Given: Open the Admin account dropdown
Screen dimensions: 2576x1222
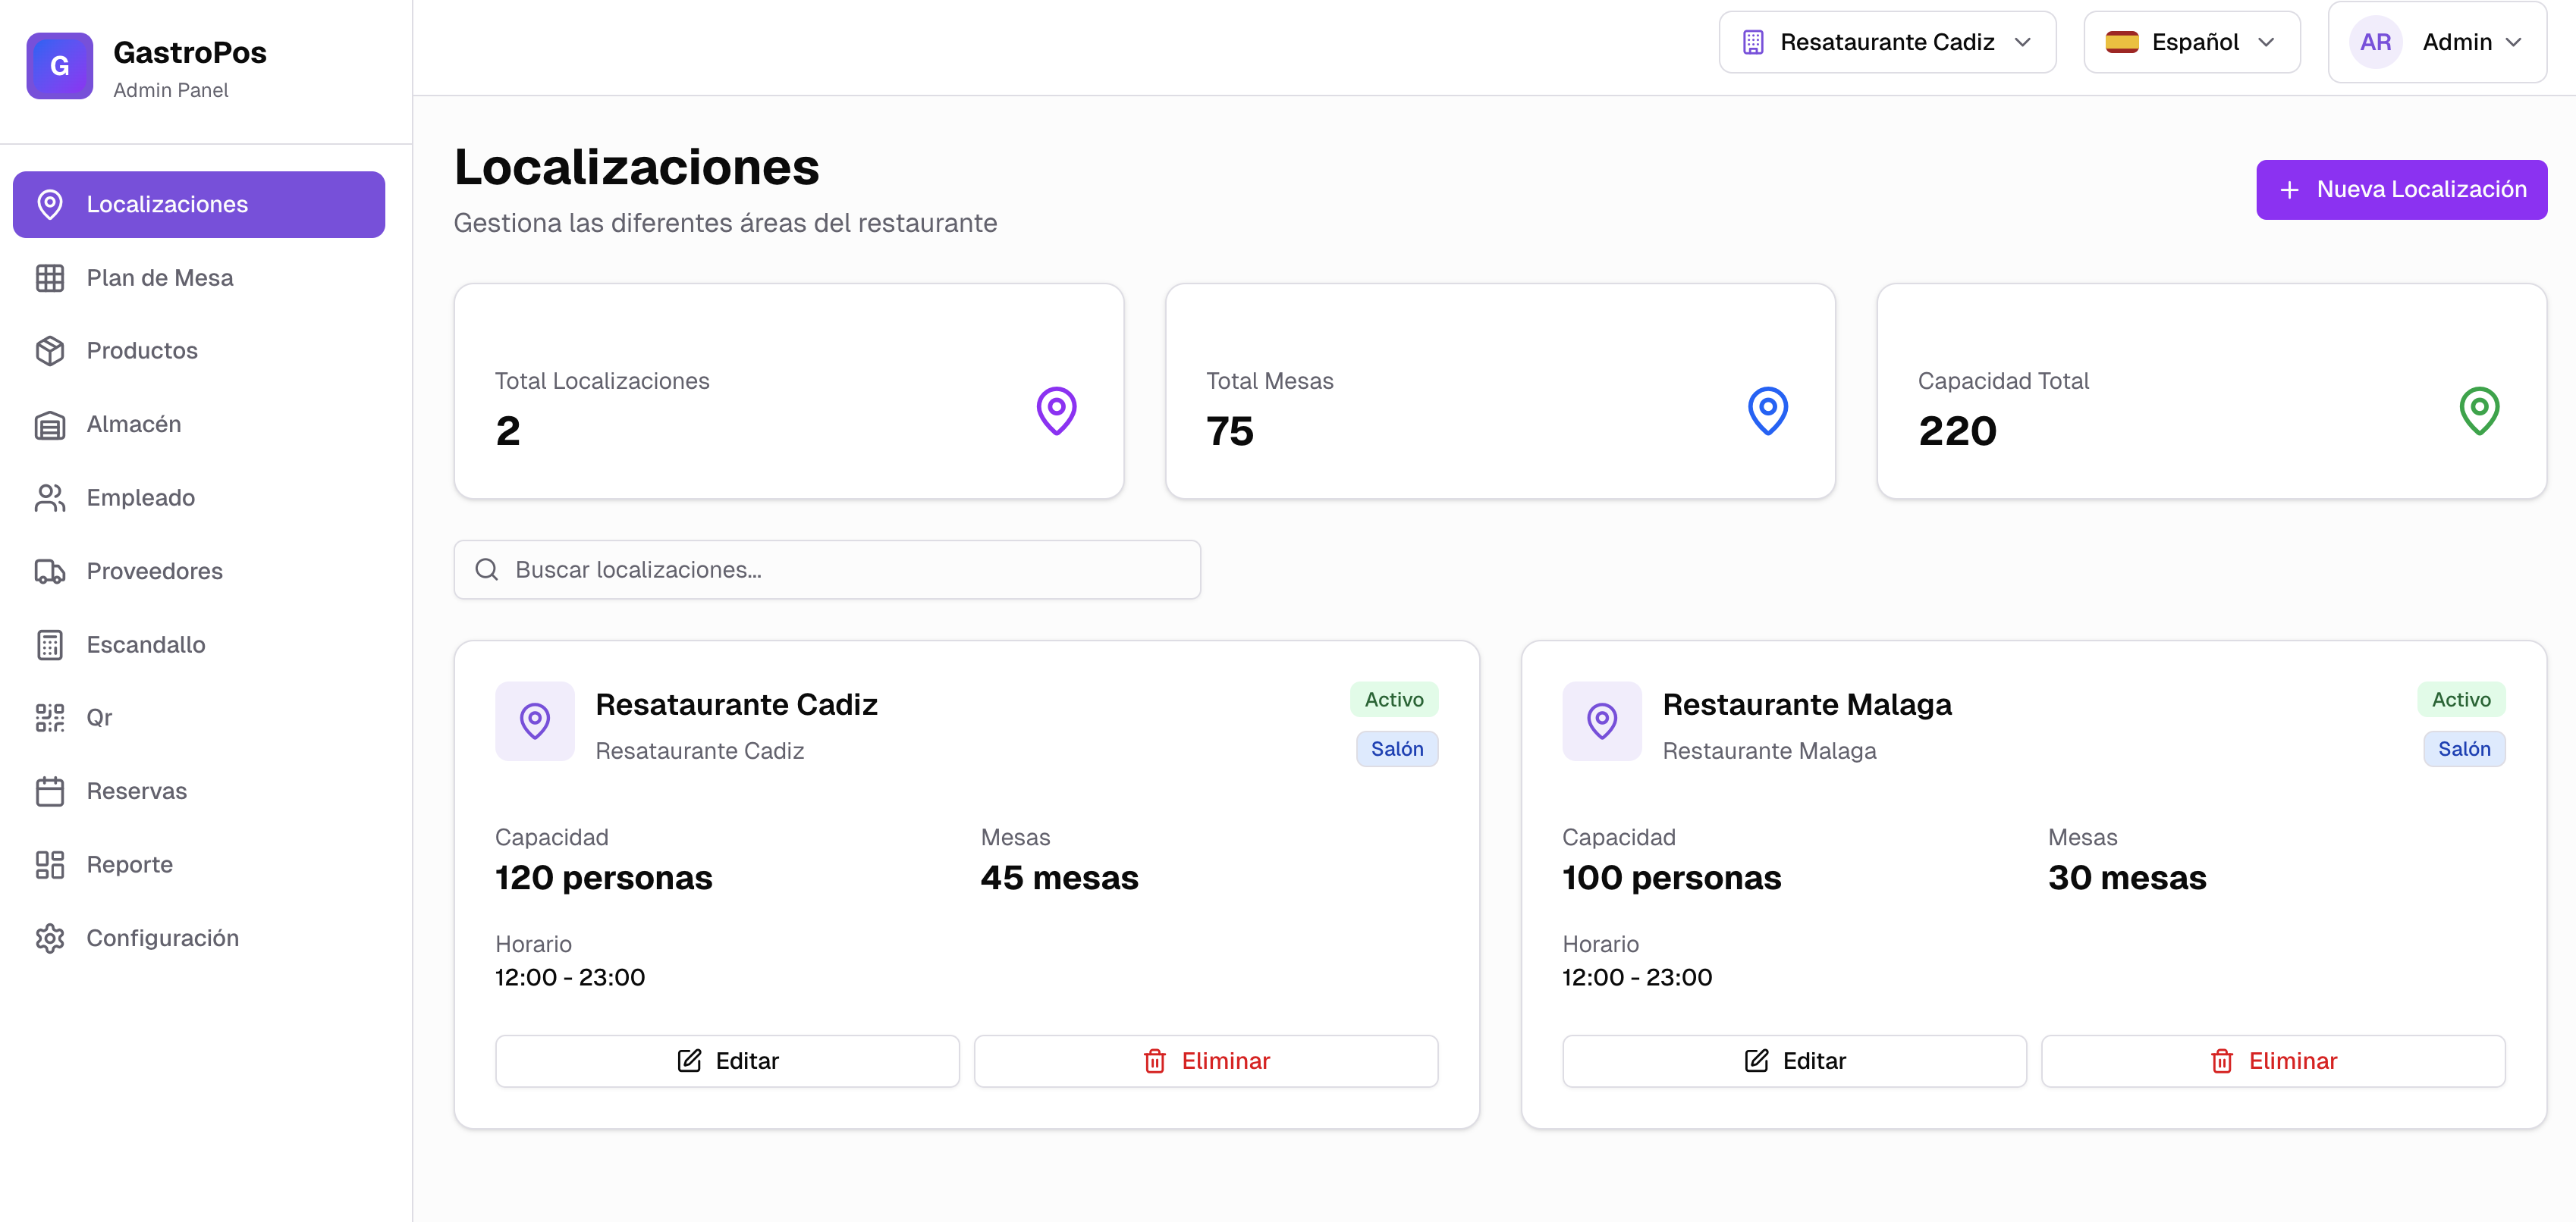Looking at the screenshot, I should 2437,42.
